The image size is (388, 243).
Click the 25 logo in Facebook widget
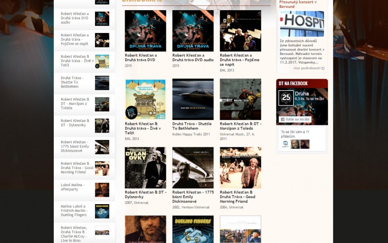[x=286, y=98]
